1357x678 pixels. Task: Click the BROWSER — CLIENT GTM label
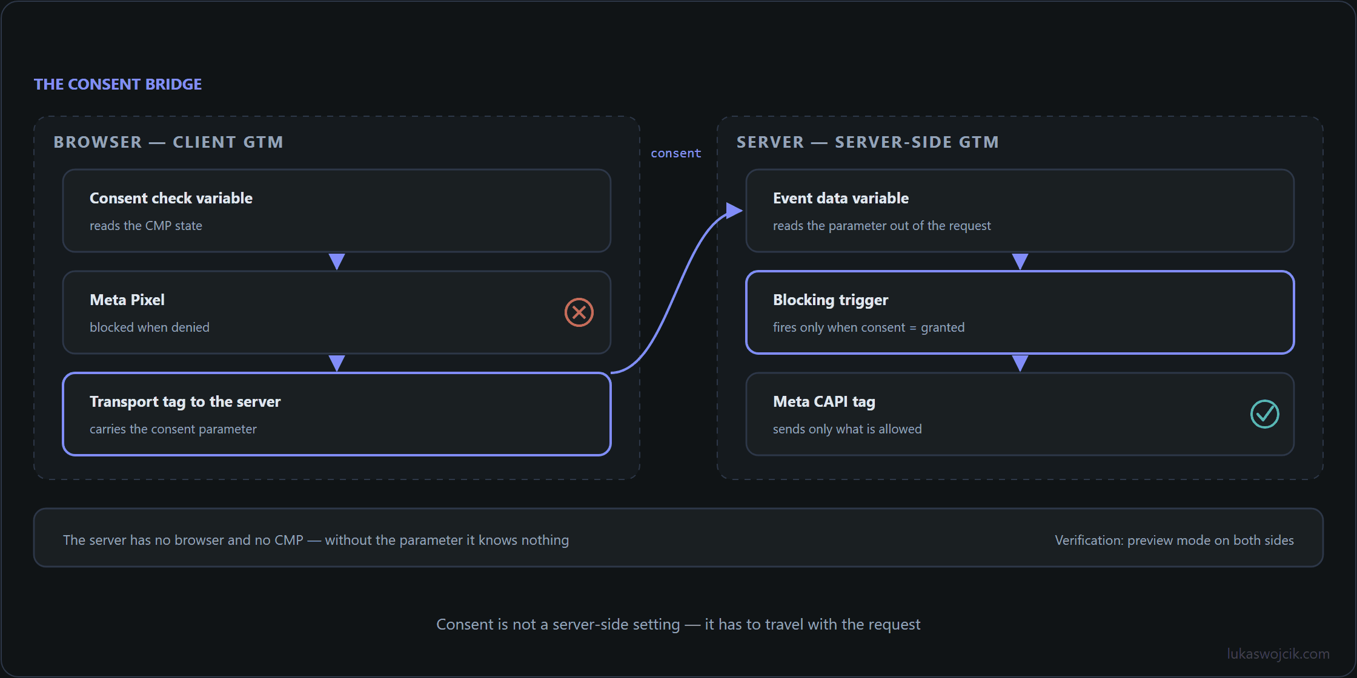click(168, 142)
